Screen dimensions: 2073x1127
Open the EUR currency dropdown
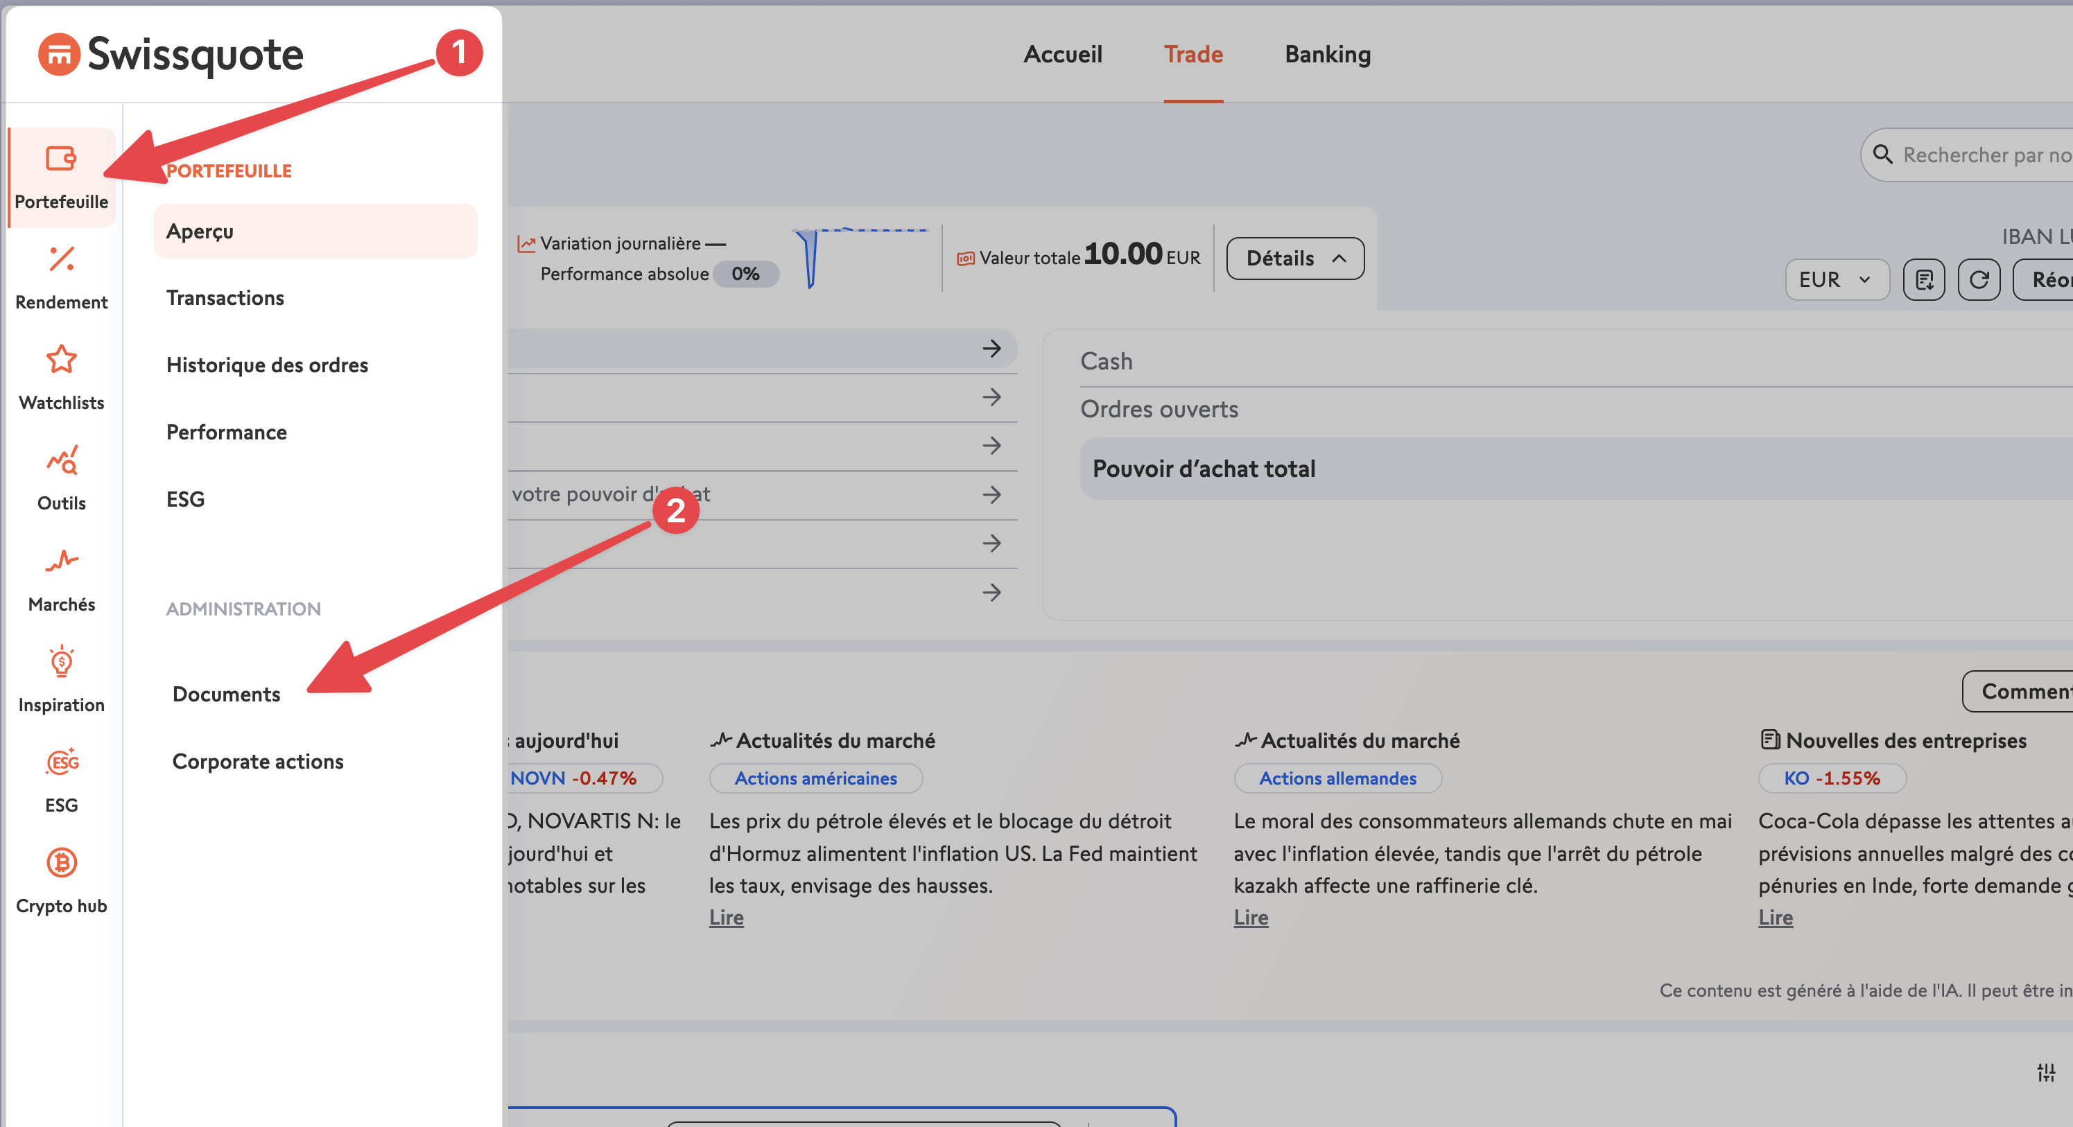[1836, 280]
